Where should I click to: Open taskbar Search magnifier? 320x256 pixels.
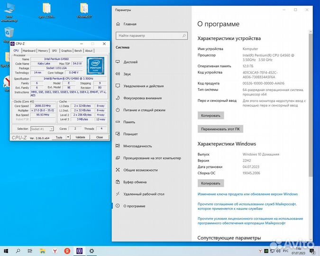pos(18,251)
